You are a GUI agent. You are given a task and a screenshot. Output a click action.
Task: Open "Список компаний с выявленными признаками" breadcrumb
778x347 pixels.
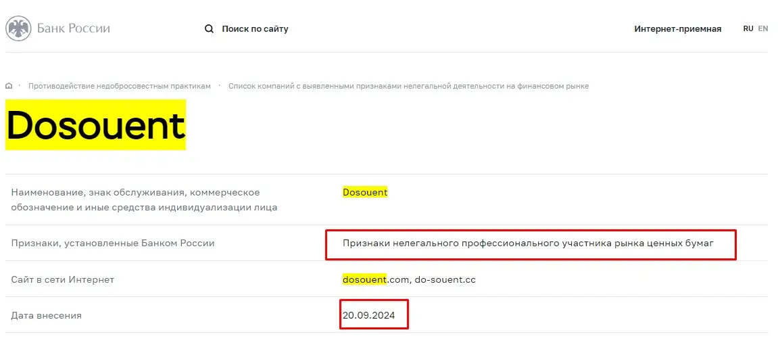(x=408, y=86)
